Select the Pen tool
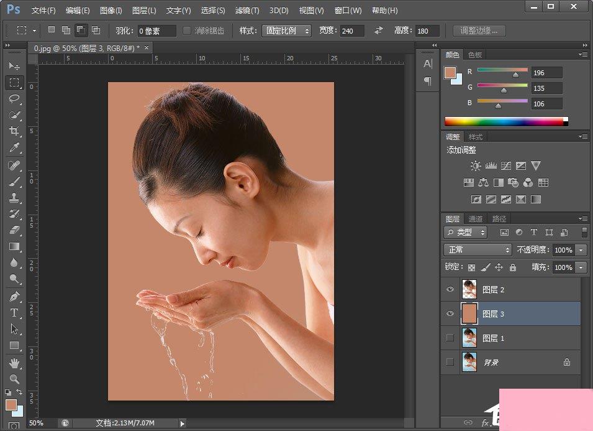This screenshot has height=431, width=593. 14,297
